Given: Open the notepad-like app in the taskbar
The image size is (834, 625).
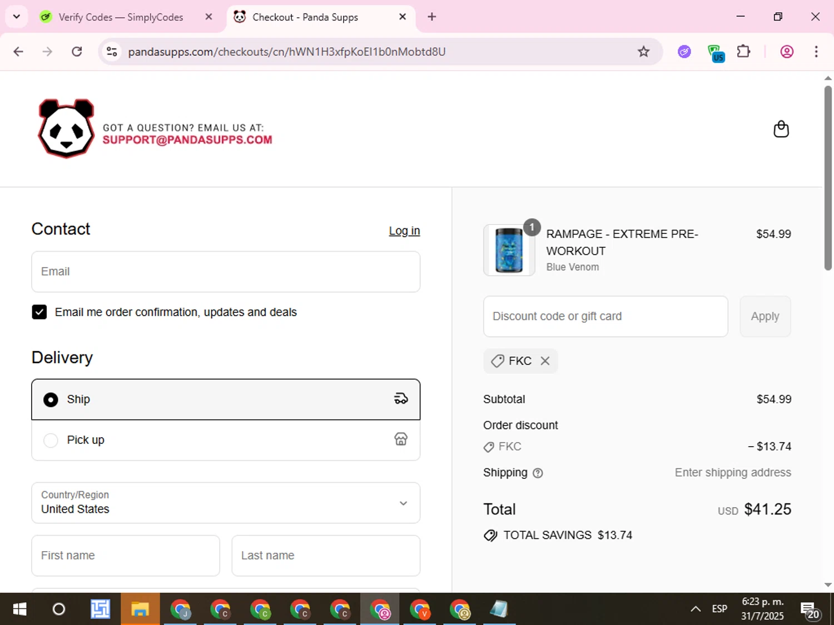Looking at the screenshot, I should tap(499, 609).
